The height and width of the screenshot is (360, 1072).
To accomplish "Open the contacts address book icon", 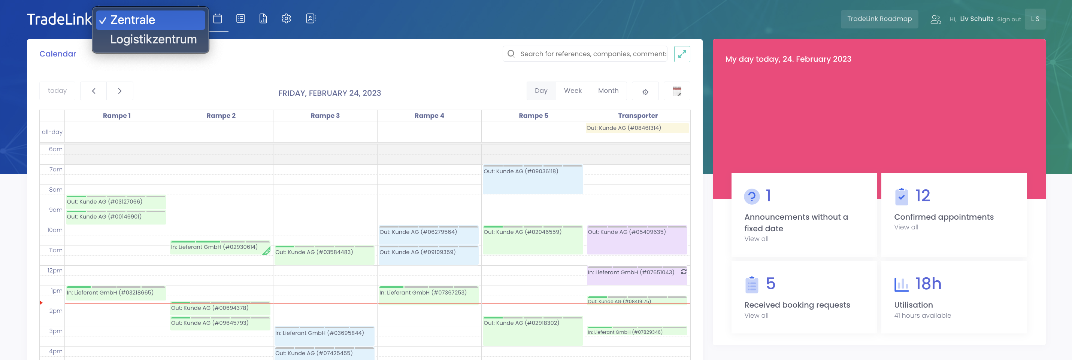I will [x=311, y=19].
